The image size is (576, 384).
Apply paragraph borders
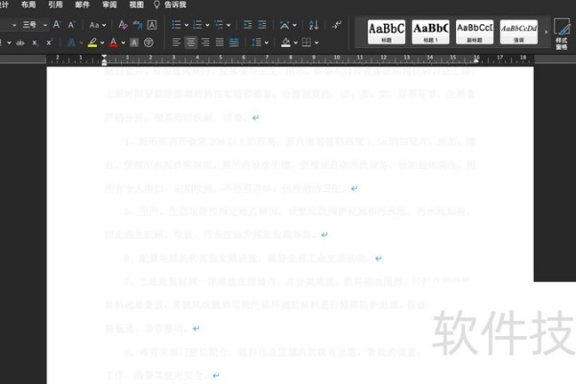(x=306, y=43)
